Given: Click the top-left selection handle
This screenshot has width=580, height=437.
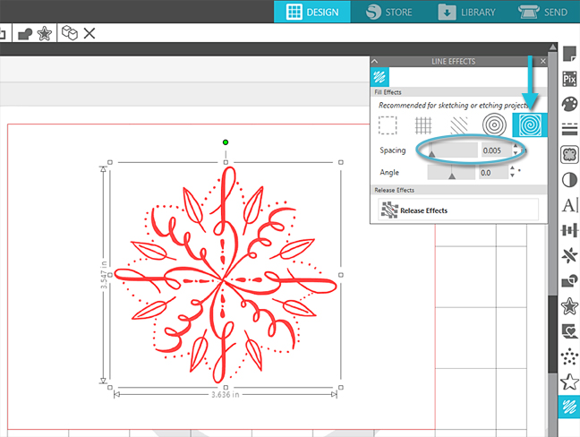Looking at the screenshot, I should coord(110,162).
